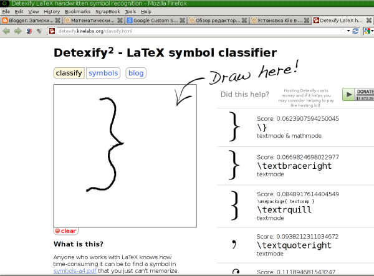
Task: Select the \textrquill result symbol
Action: click(235, 206)
